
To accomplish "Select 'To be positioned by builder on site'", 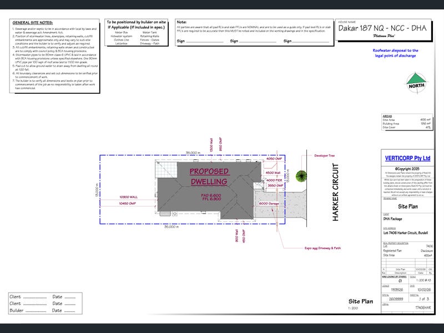I will (x=136, y=22).
